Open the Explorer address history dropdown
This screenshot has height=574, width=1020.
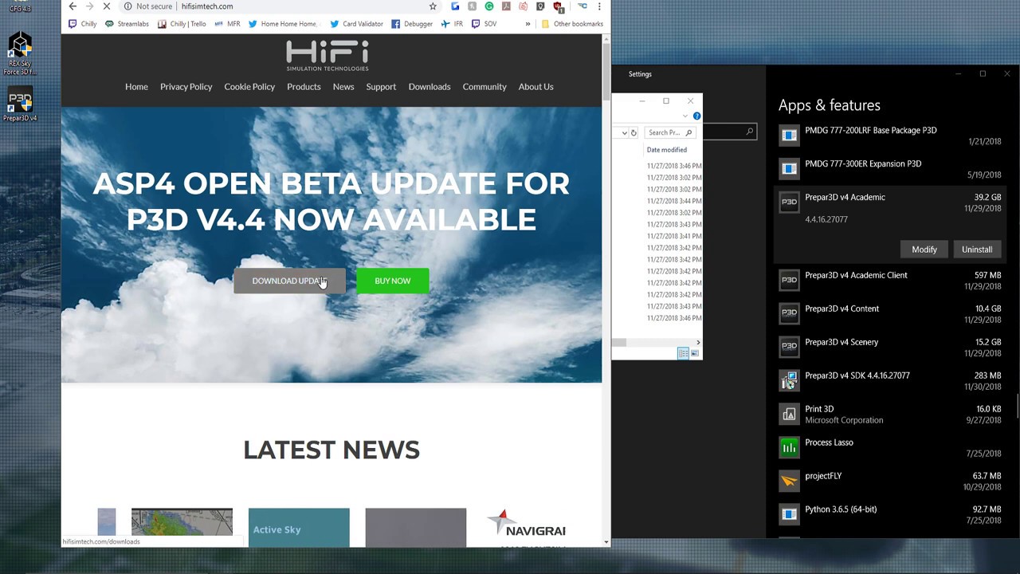pyautogui.click(x=624, y=132)
